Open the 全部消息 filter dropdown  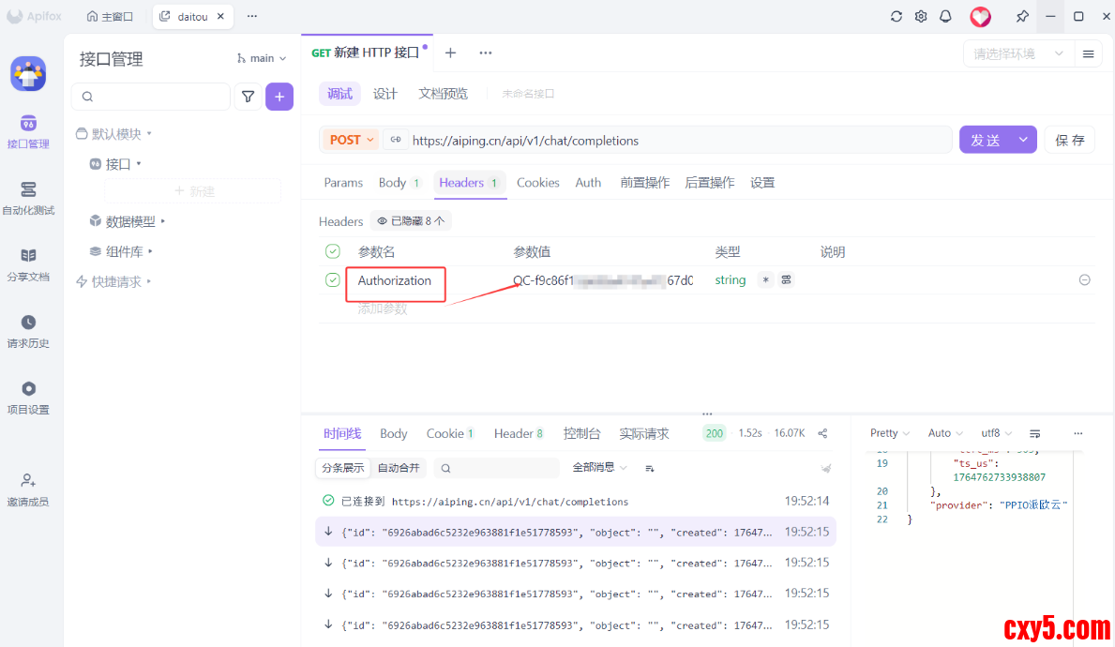[x=599, y=468]
